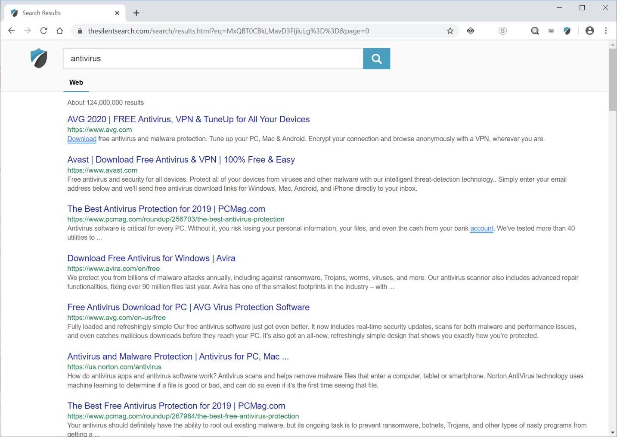Go forward using the forward arrow

[28, 31]
